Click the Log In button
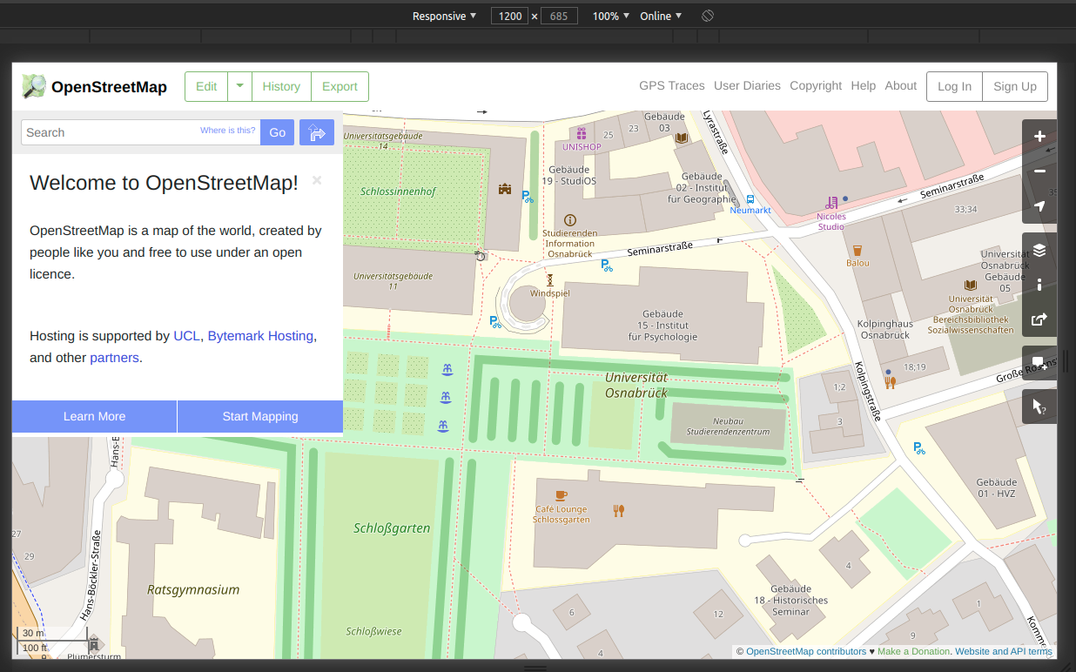This screenshot has width=1076, height=672. 954,86
